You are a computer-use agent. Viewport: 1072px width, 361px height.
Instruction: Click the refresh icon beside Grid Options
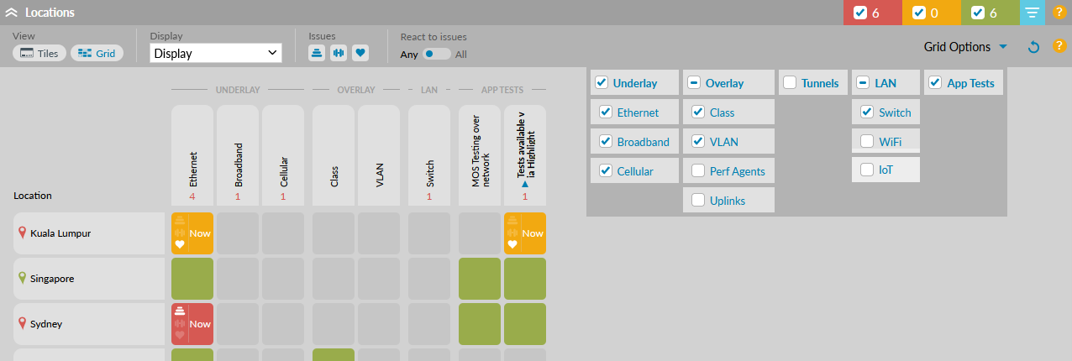tap(1034, 47)
